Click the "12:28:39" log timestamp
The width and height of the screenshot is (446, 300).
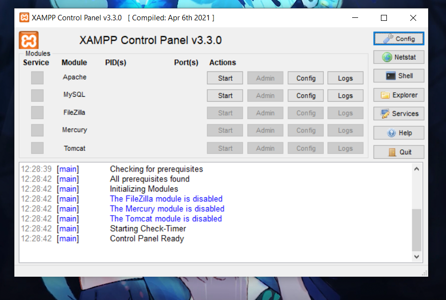[36, 169]
